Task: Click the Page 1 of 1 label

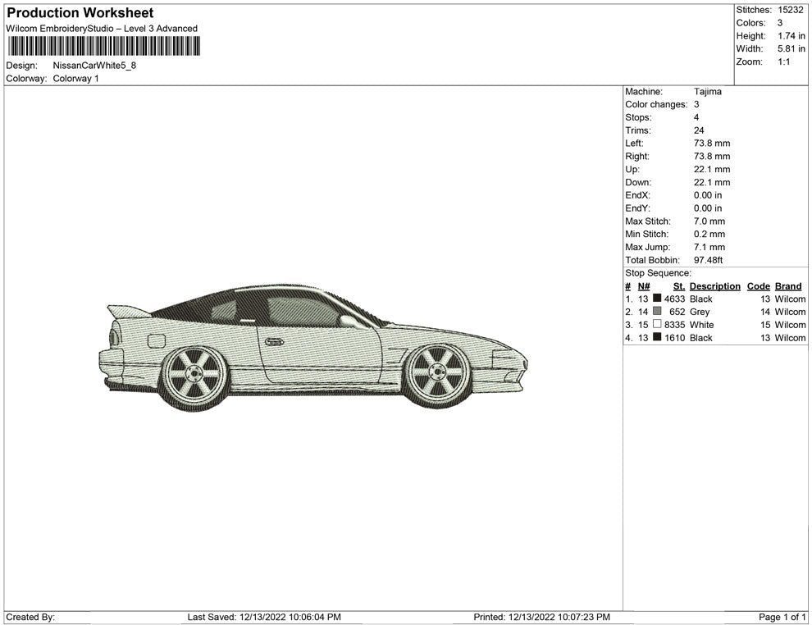Action: point(782,617)
